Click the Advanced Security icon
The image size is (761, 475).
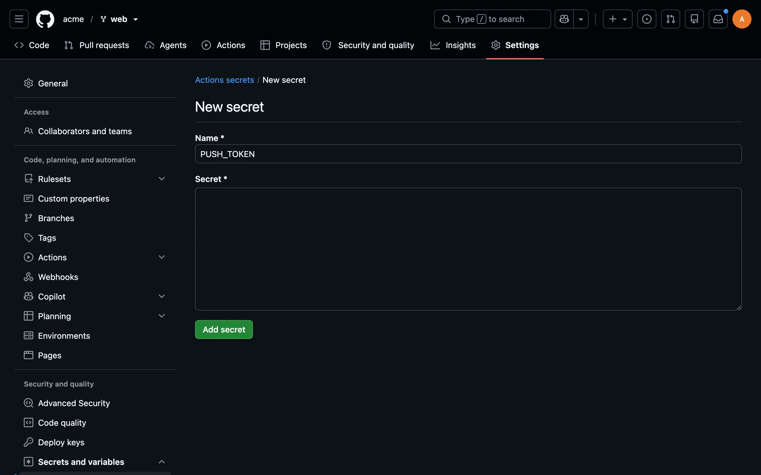29,403
